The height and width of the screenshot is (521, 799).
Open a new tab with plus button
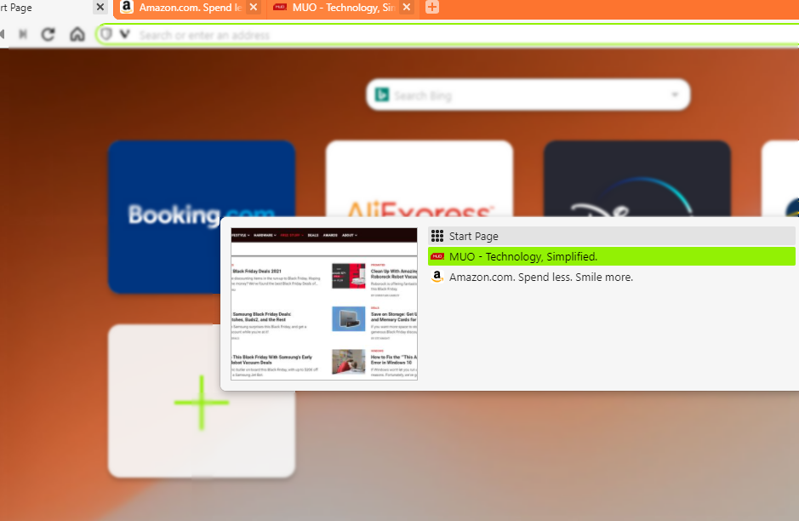[x=432, y=7]
